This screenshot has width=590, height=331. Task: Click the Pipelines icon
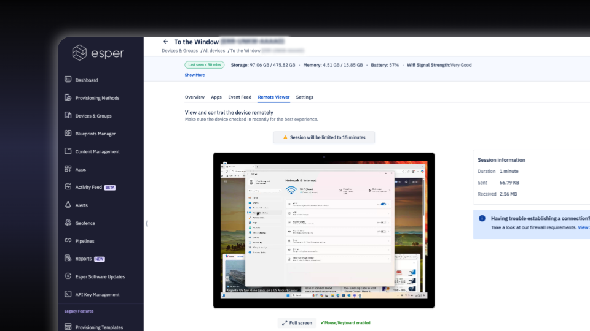coord(68,240)
